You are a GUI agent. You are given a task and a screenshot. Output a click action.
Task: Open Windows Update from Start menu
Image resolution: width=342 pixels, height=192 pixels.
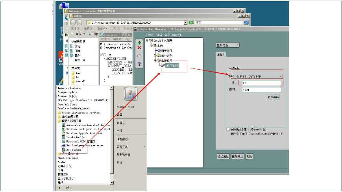point(67,92)
